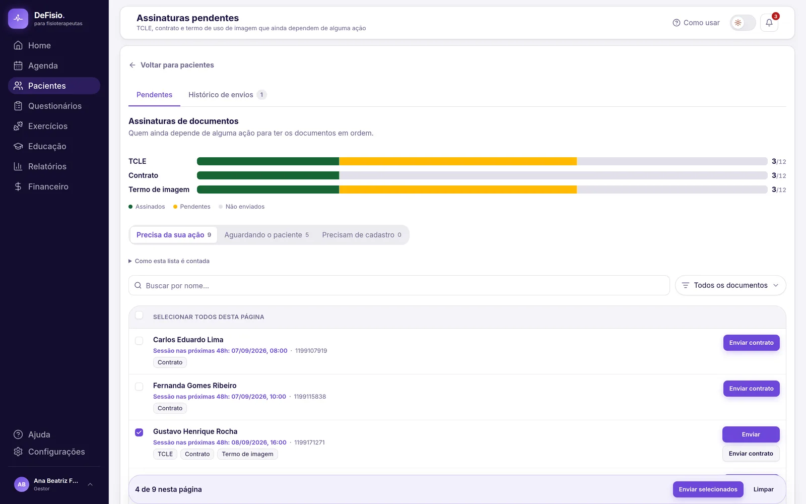The height and width of the screenshot is (504, 806).
Task: Toggle the light/dark theme switch
Action: [x=743, y=23]
